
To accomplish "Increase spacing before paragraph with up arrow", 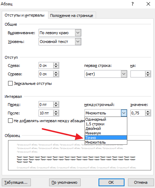I will pyautogui.click(x=56, y=103).
